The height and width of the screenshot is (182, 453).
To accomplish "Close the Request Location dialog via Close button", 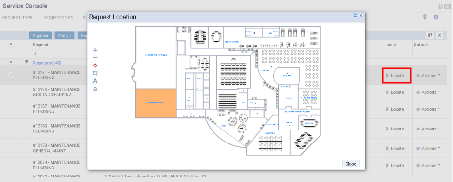I will [x=351, y=164].
